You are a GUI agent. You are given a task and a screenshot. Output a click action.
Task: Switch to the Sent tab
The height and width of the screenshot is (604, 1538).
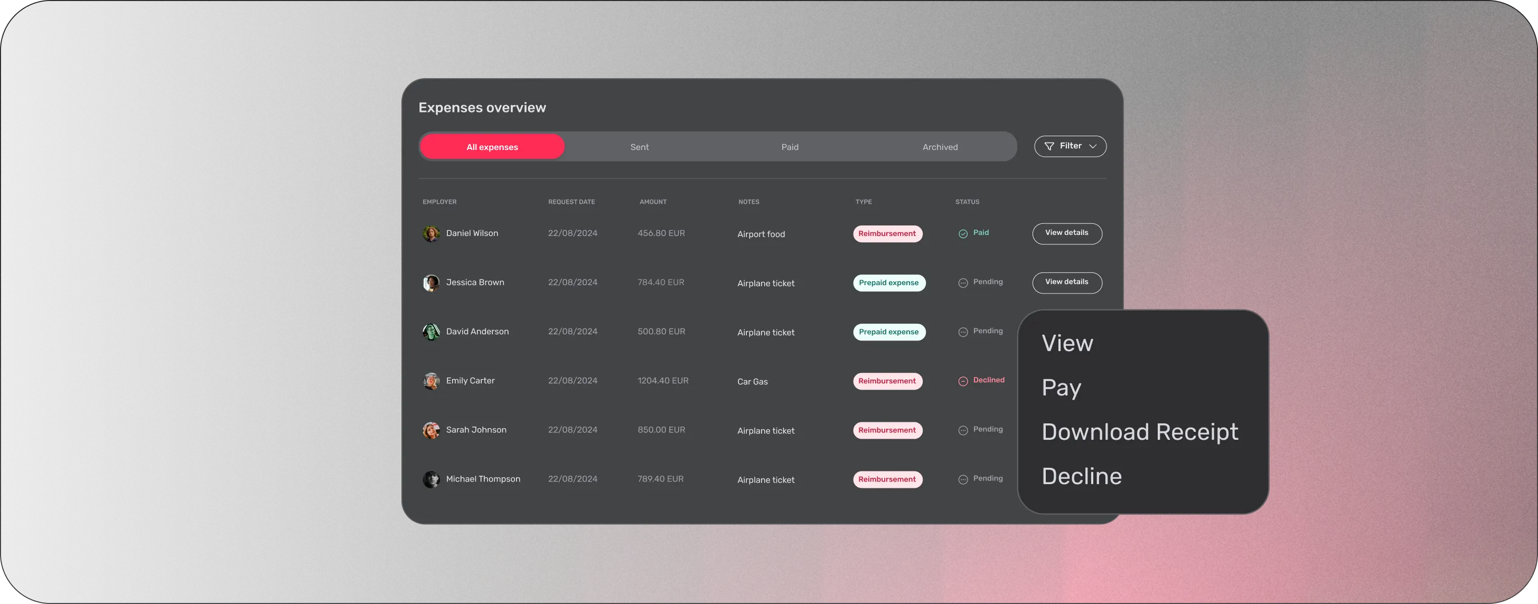coord(640,147)
